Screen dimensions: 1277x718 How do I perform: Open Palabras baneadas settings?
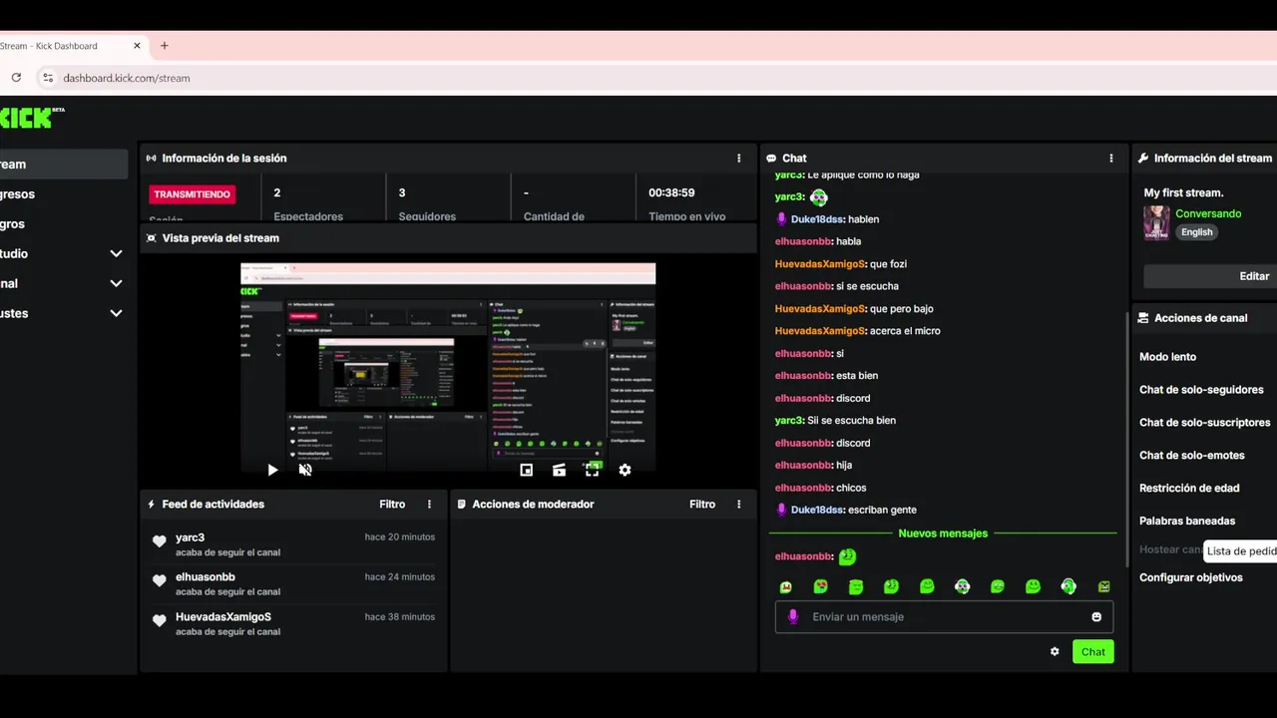point(1187,521)
